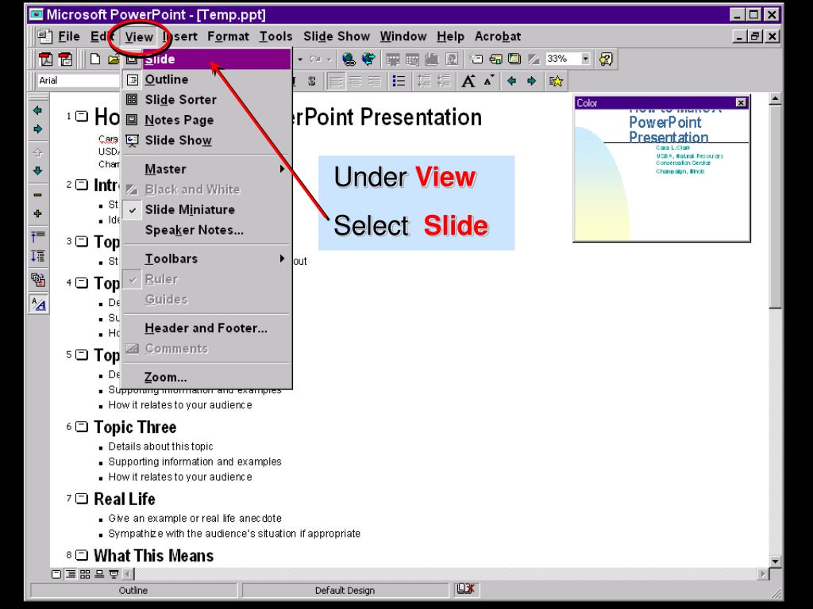The image size is (813, 609).
Task: Expand the Toolbars submenu
Action: tap(207, 259)
